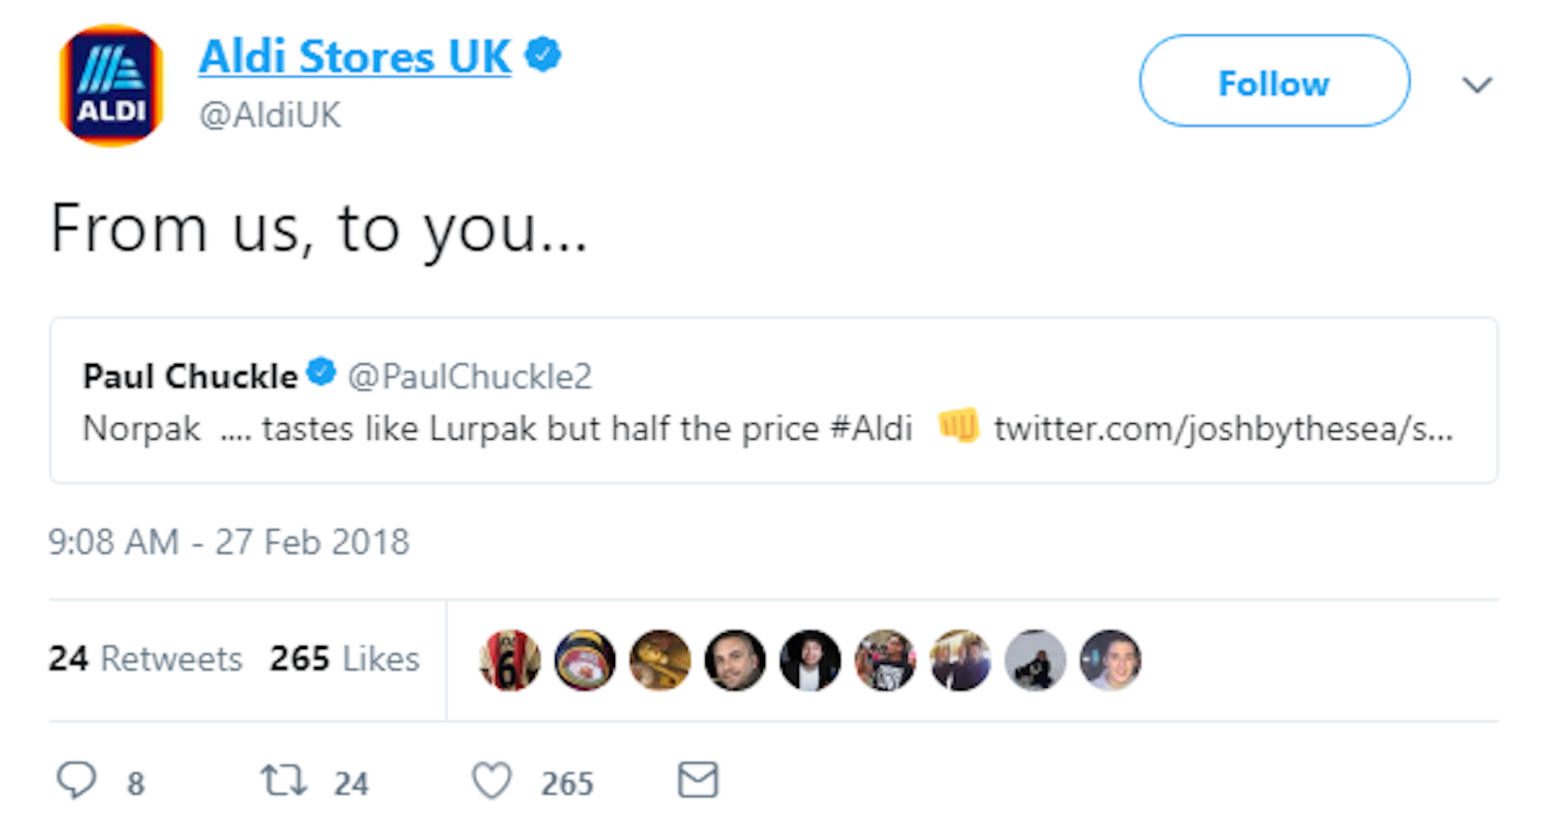1556x834 pixels.
Task: Open the Aldi Stores UK profile link
Action: pos(354,57)
